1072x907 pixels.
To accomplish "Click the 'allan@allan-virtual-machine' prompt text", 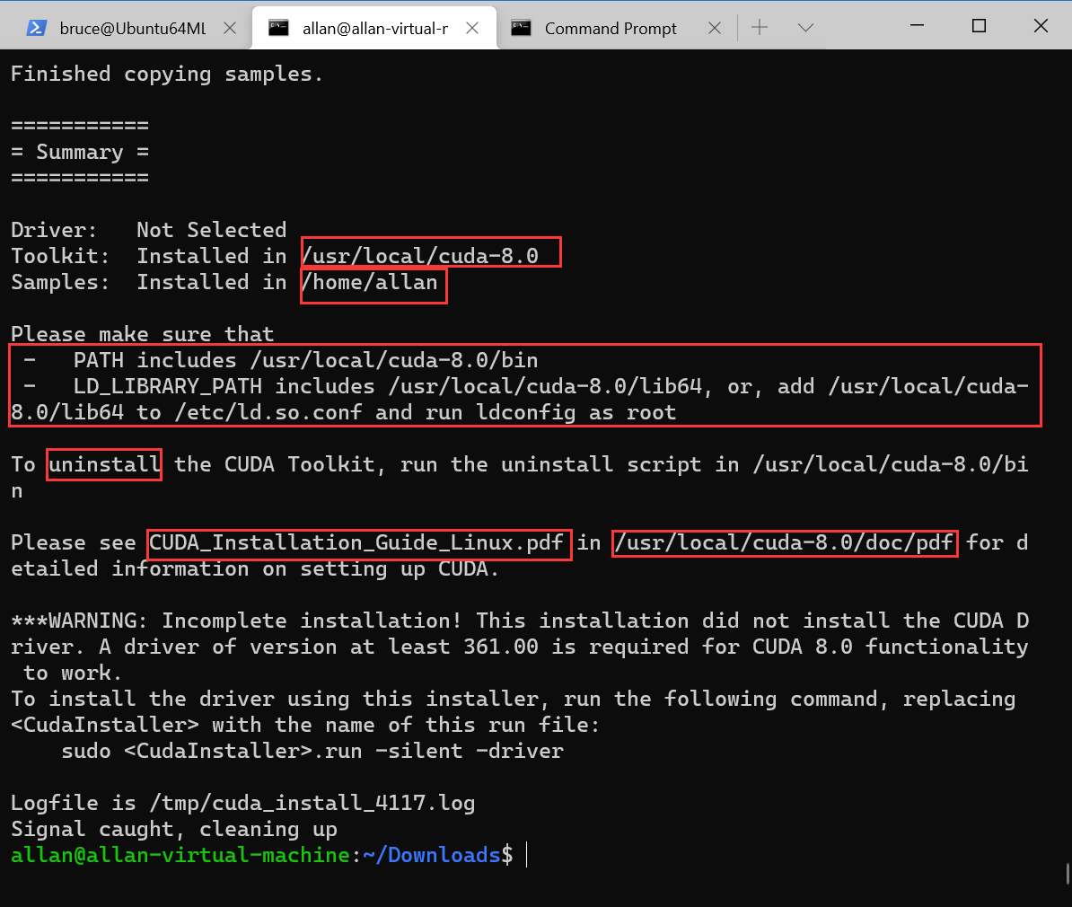I will [180, 855].
